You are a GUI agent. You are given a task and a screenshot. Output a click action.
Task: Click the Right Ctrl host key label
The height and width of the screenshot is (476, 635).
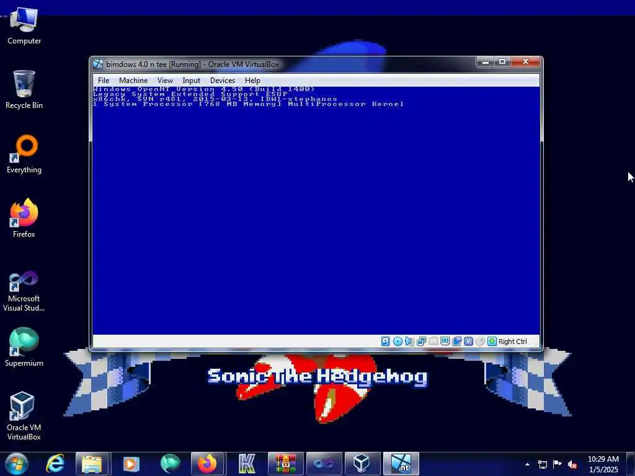click(x=513, y=342)
